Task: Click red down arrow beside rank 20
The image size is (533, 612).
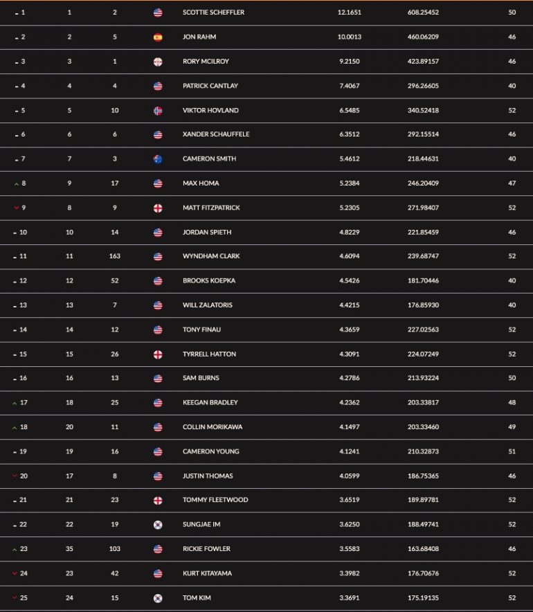Action: [15, 476]
